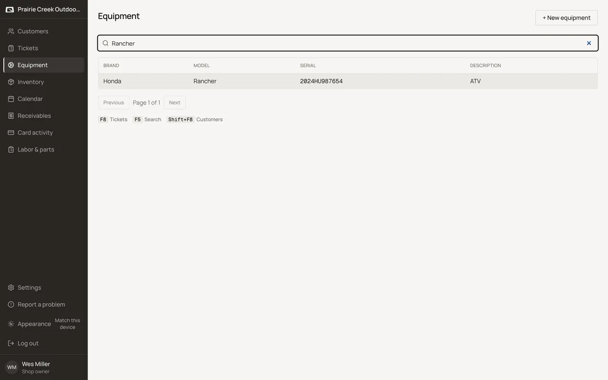
Task: Click the BRAND column header
Action: pos(111,66)
